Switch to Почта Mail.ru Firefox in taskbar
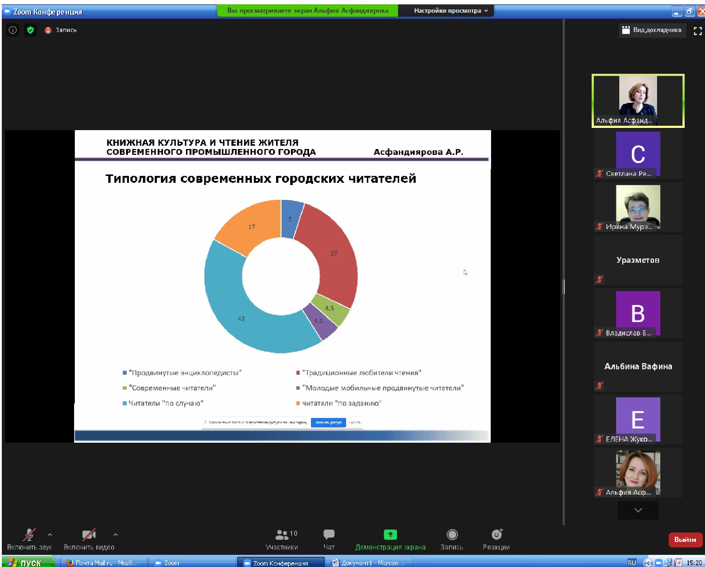This screenshot has width=705, height=567. point(103,563)
